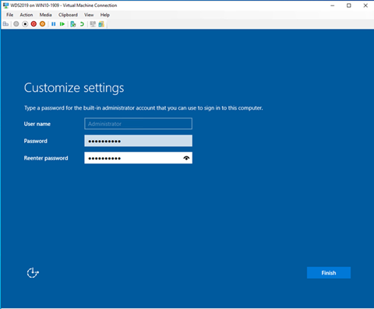Minimize the Virtual Machine Connection window

[333, 5]
